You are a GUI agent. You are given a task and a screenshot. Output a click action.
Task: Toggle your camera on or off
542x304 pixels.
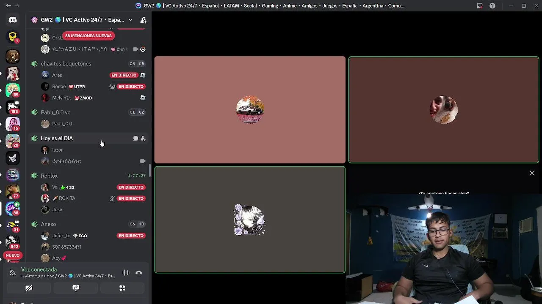29,288
